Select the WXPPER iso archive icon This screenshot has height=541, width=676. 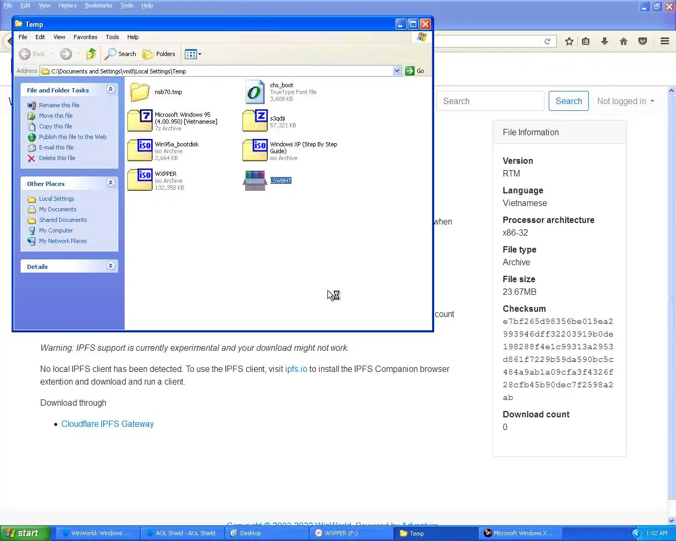[x=140, y=180]
